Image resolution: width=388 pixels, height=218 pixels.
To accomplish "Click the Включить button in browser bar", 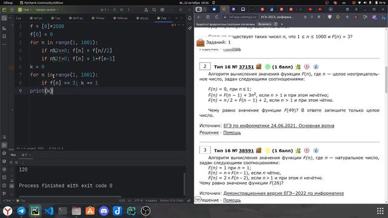I will pyautogui.click(x=264, y=24).
